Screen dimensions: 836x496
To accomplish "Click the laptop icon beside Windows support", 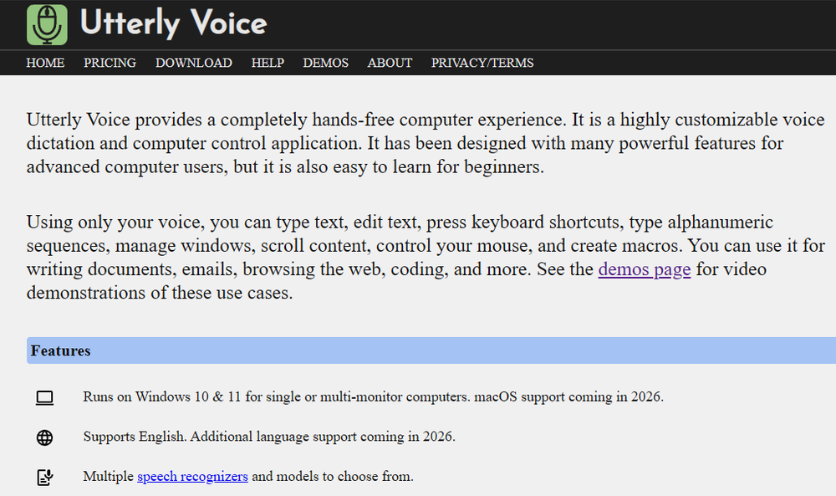I will [x=45, y=398].
